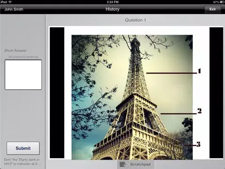Image resolution: width=225 pixels, height=169 pixels.
Task: Tap the Scratchpad pencil icon
Action: click(123, 164)
